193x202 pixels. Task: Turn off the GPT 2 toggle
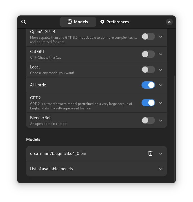[148, 103]
